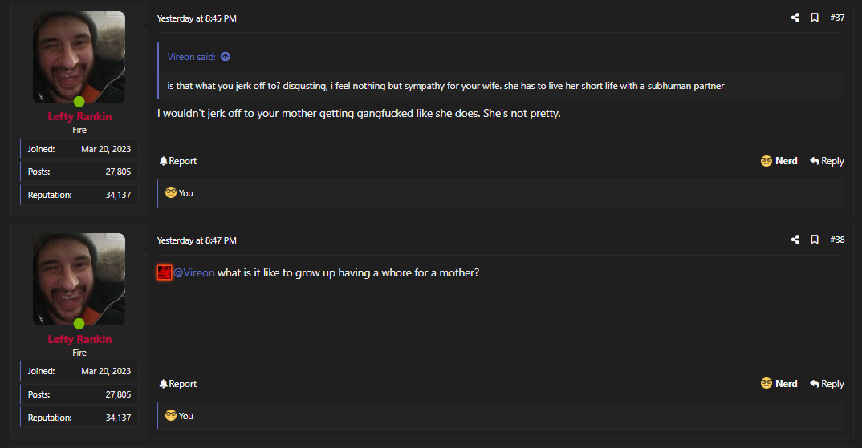Reply to post #37

[827, 161]
